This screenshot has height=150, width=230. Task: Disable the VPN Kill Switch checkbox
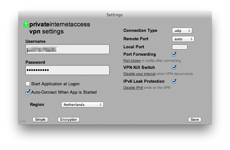(174, 67)
